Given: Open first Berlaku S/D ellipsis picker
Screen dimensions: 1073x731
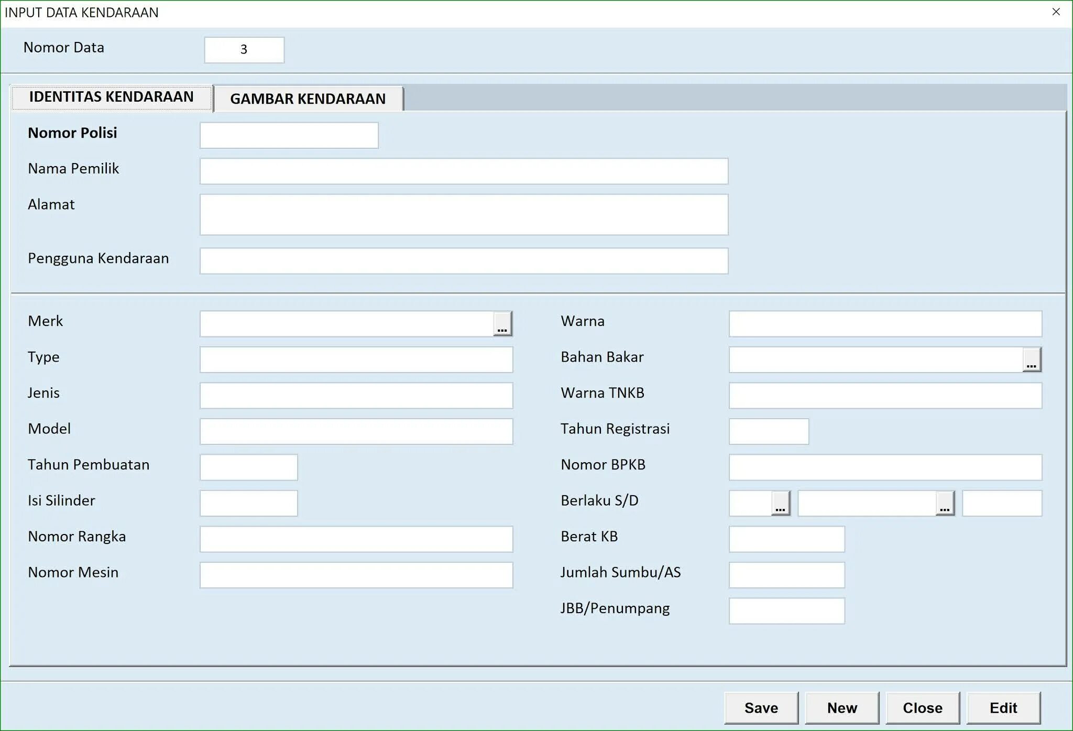Looking at the screenshot, I should pos(780,504).
